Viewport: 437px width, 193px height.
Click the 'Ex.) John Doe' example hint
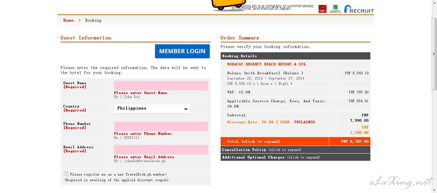click(x=127, y=97)
